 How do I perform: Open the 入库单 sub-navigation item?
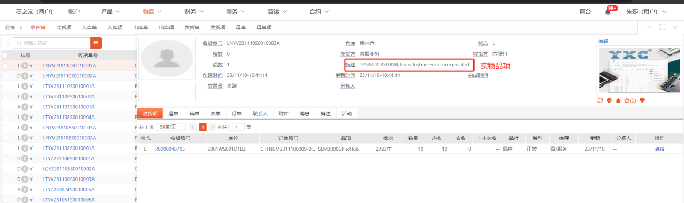[89, 27]
